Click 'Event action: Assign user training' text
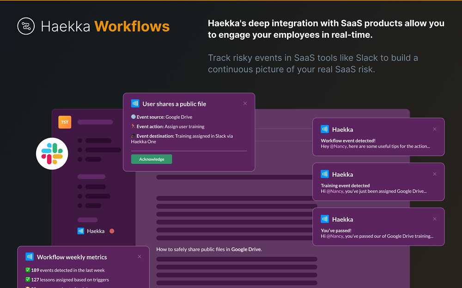The image size is (462, 288). 170,126
